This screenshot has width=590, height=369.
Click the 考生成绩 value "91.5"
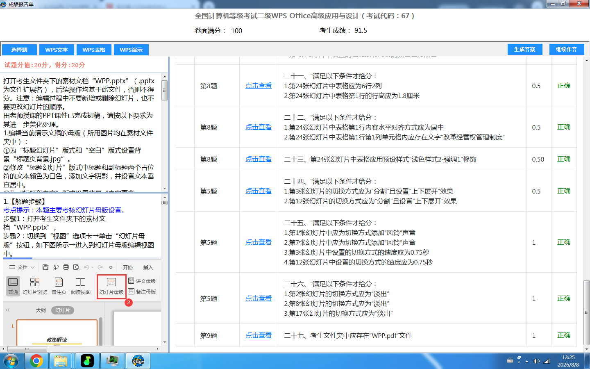361,31
